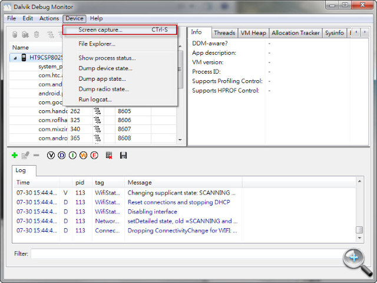Toggle Debug log level D
This screenshot has width=377, height=283.
click(x=61, y=156)
